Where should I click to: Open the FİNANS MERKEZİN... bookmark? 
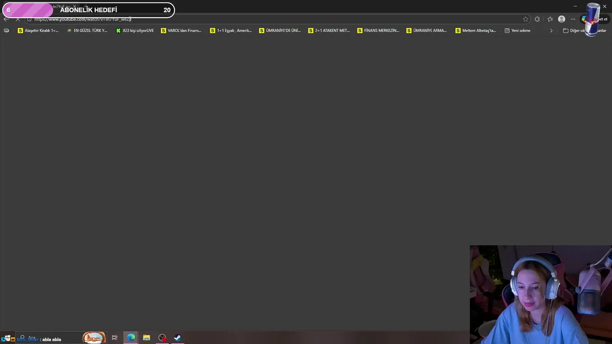pos(378,31)
